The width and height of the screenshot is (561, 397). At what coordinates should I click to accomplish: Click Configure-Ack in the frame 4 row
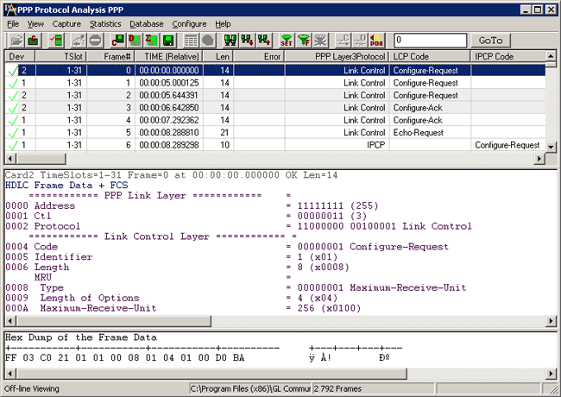[418, 120]
